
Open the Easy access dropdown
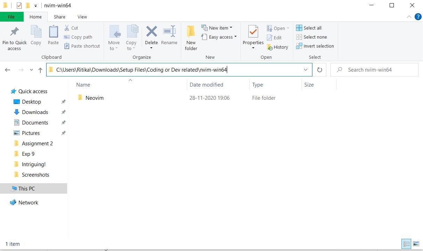[219, 37]
